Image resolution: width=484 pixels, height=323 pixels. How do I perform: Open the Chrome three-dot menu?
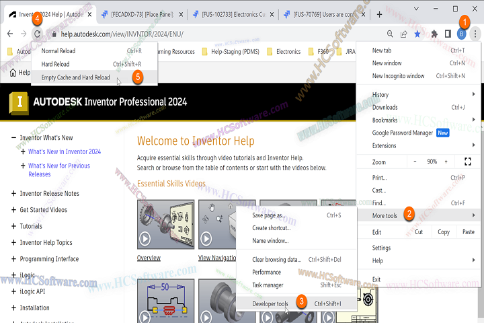coord(475,34)
